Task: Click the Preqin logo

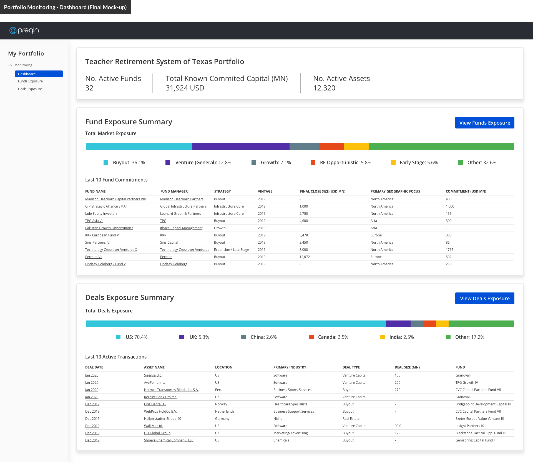Action: coord(24,30)
